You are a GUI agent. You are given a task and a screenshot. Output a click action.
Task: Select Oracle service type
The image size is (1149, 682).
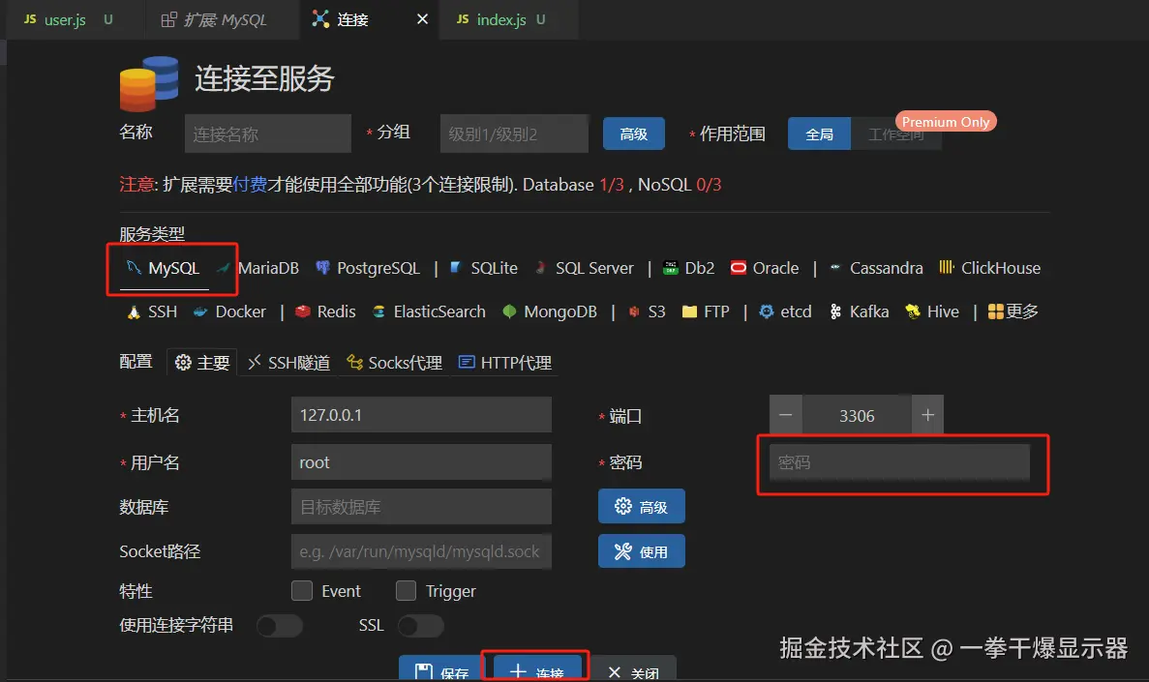765,268
